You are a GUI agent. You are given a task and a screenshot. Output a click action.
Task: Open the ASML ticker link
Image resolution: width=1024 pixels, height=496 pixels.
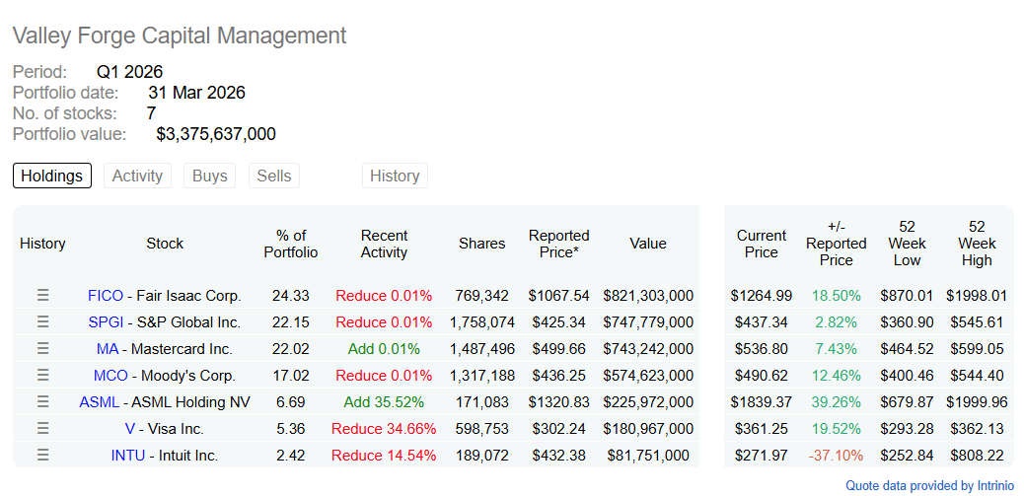click(x=100, y=402)
